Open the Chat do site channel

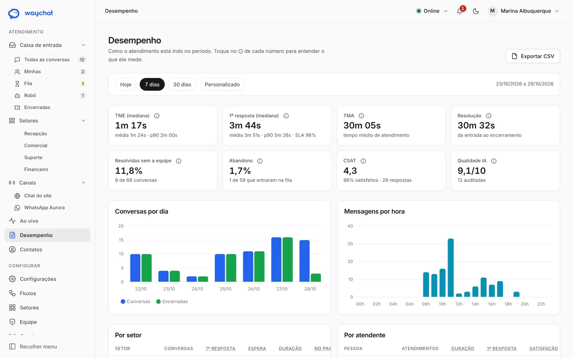point(50,196)
